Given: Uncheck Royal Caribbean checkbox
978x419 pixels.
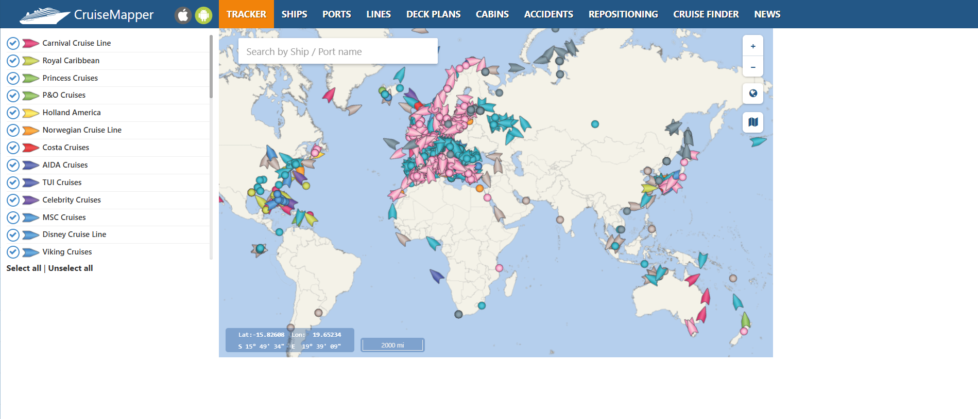Looking at the screenshot, I should (x=13, y=61).
